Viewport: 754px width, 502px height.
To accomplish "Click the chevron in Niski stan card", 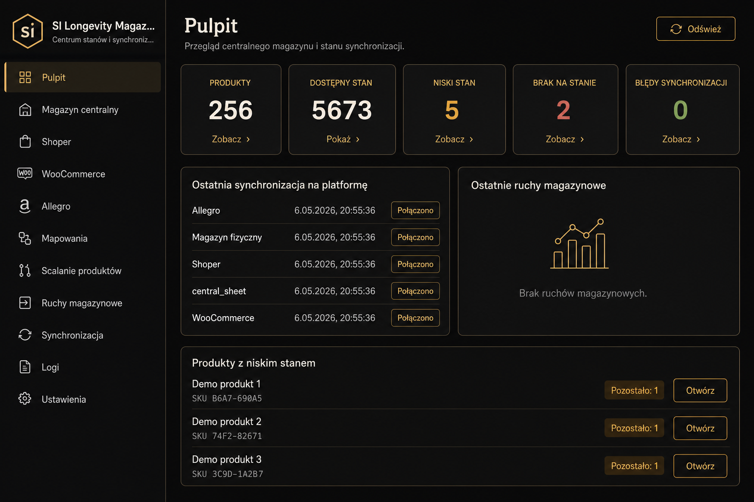I will (471, 139).
